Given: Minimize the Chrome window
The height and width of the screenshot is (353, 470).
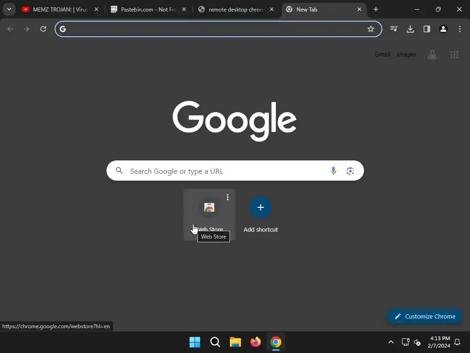Looking at the screenshot, I should (417, 9).
